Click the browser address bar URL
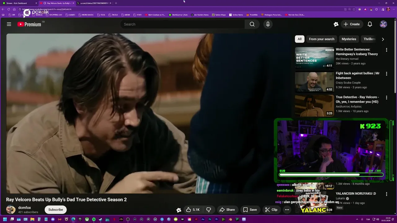Viewport: 397px width, 223px height. [47, 9]
